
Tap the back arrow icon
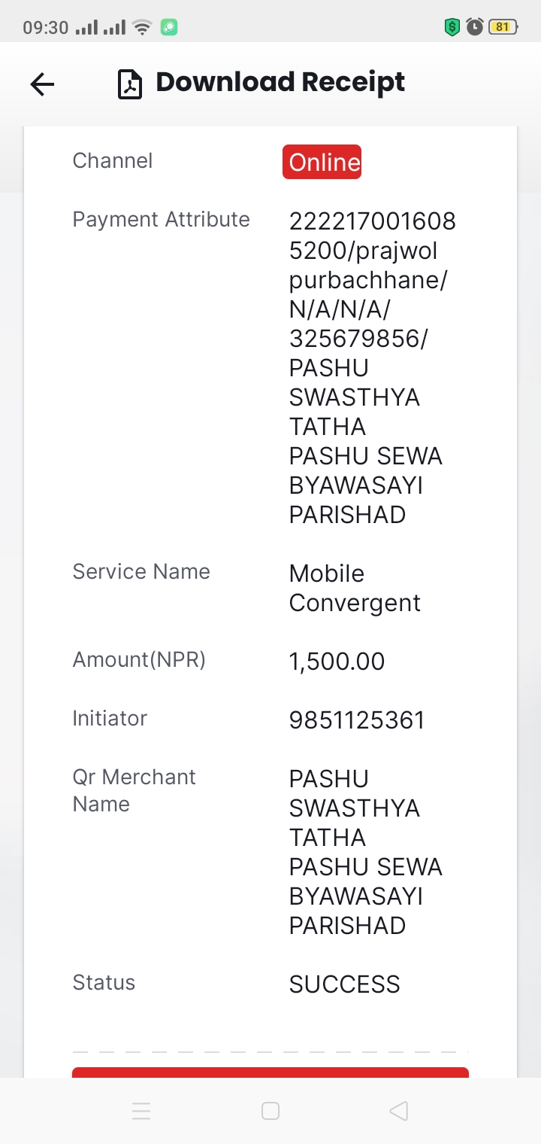click(42, 84)
